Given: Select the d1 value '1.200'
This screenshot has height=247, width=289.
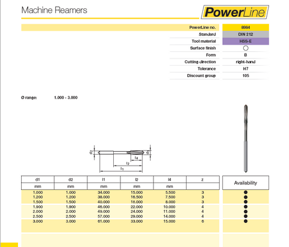Looking at the screenshot, I should (x=38, y=197).
